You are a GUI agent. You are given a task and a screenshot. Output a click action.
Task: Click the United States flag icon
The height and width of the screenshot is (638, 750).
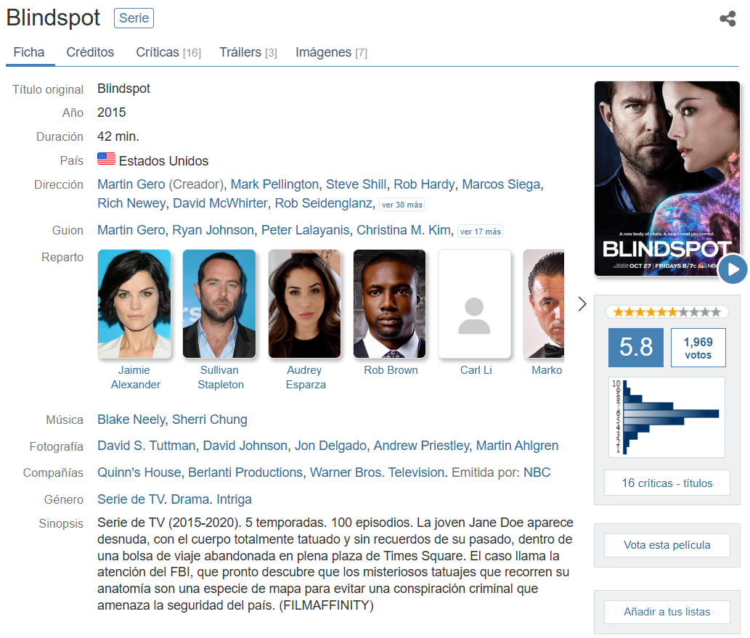[106, 160]
